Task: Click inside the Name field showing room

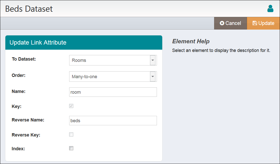Action: pyautogui.click(x=113, y=92)
